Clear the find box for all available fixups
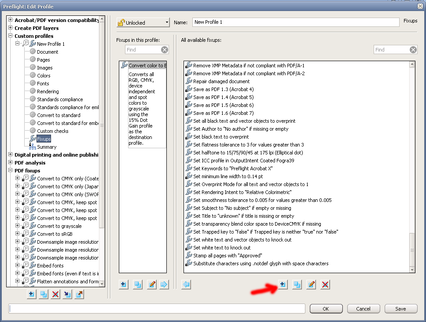 tap(413, 50)
